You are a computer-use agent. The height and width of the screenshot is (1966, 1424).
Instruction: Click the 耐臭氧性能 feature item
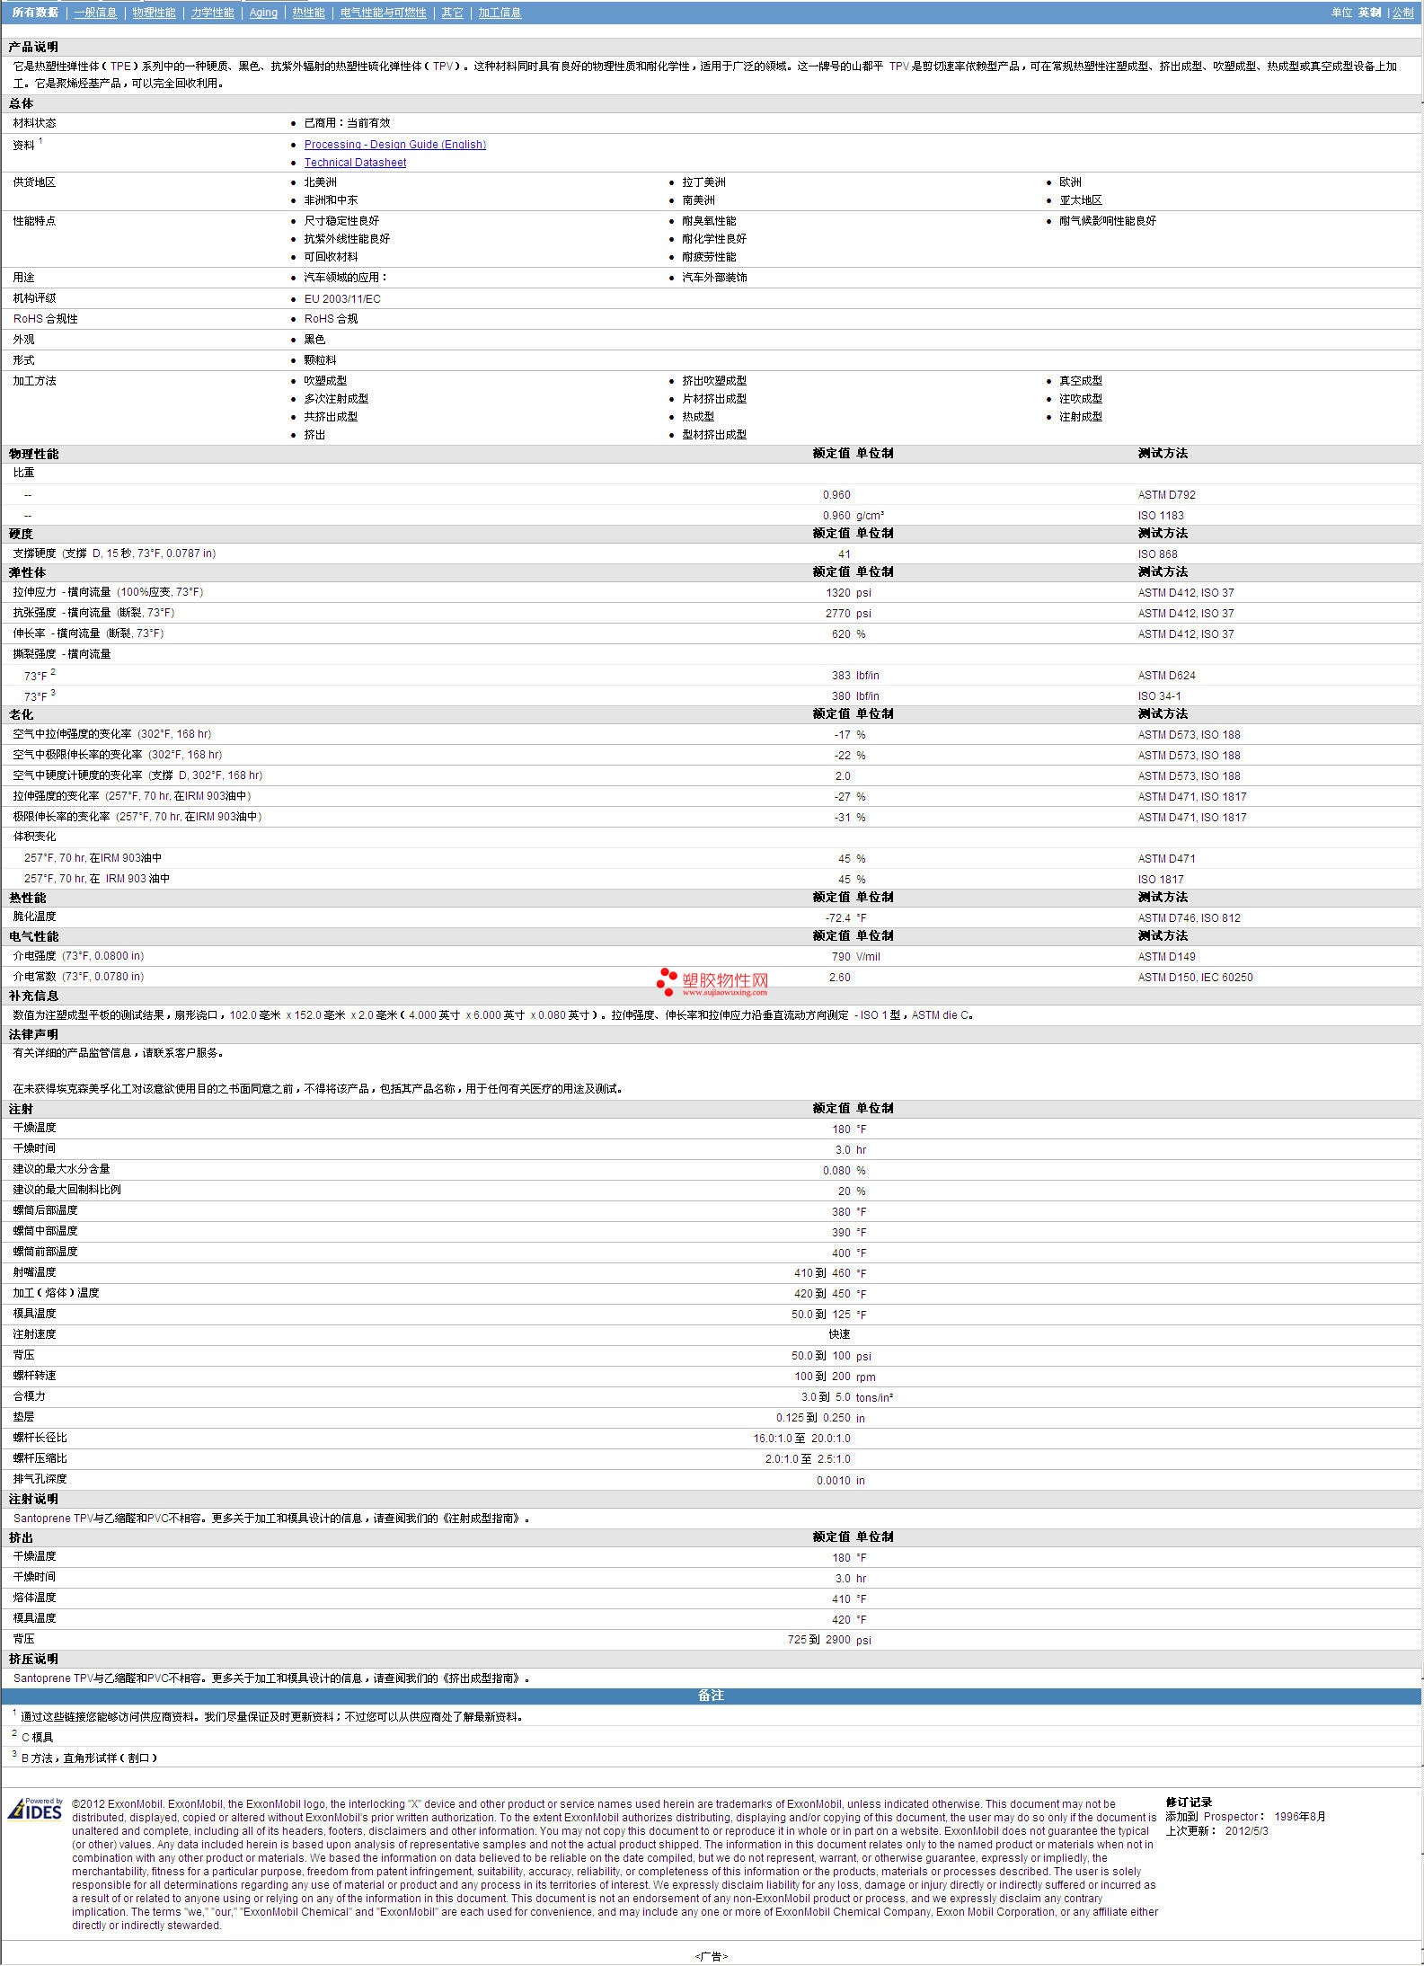709,221
